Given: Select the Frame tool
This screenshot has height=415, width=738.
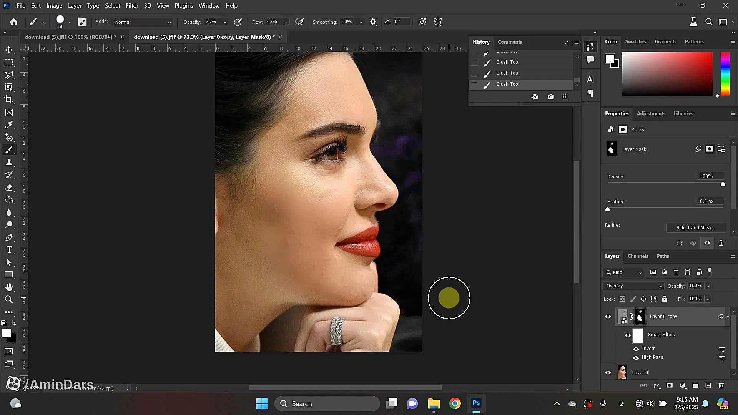Looking at the screenshot, I should (9, 112).
